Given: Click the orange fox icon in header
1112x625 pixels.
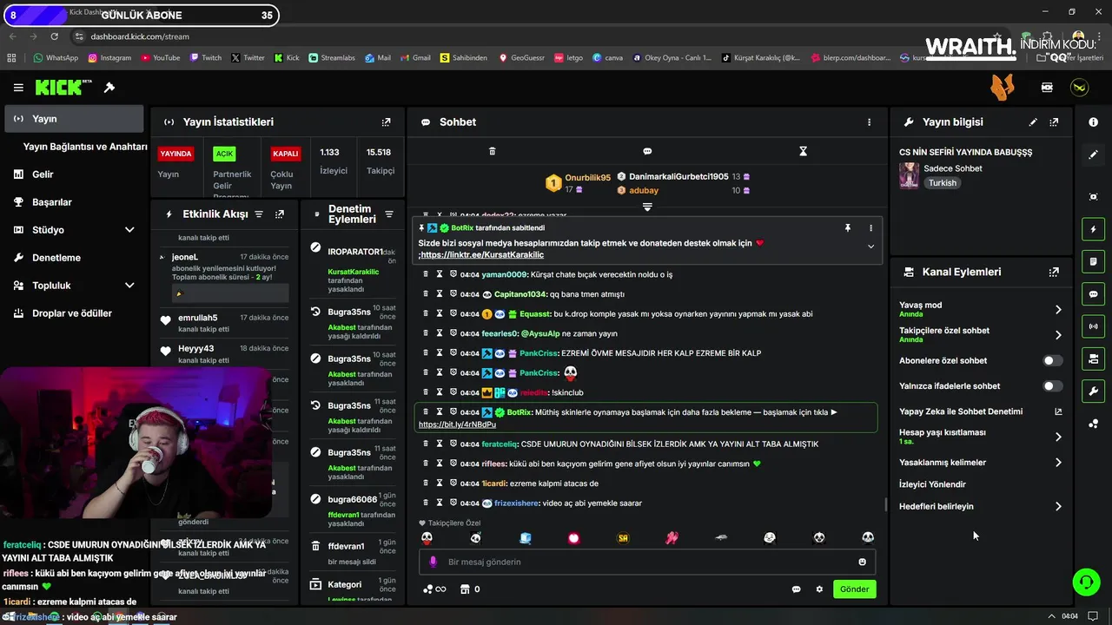Looking at the screenshot, I should 1003,87.
